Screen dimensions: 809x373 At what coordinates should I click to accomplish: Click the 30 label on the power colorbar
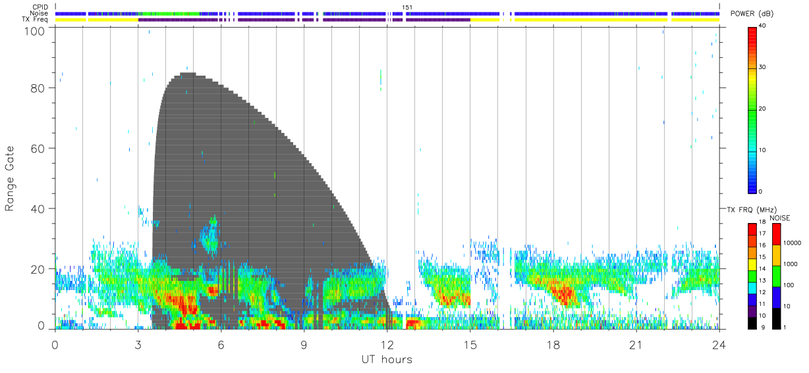point(763,68)
